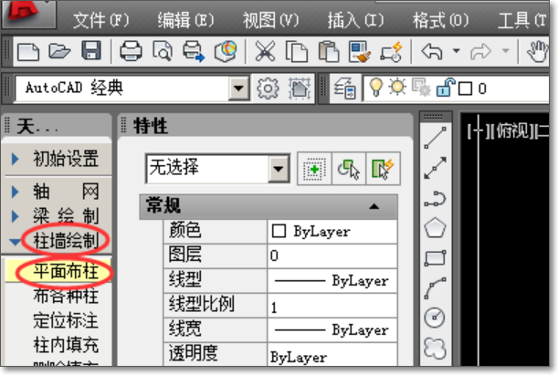Toggle layer 0 lock padlock icon

446,87
